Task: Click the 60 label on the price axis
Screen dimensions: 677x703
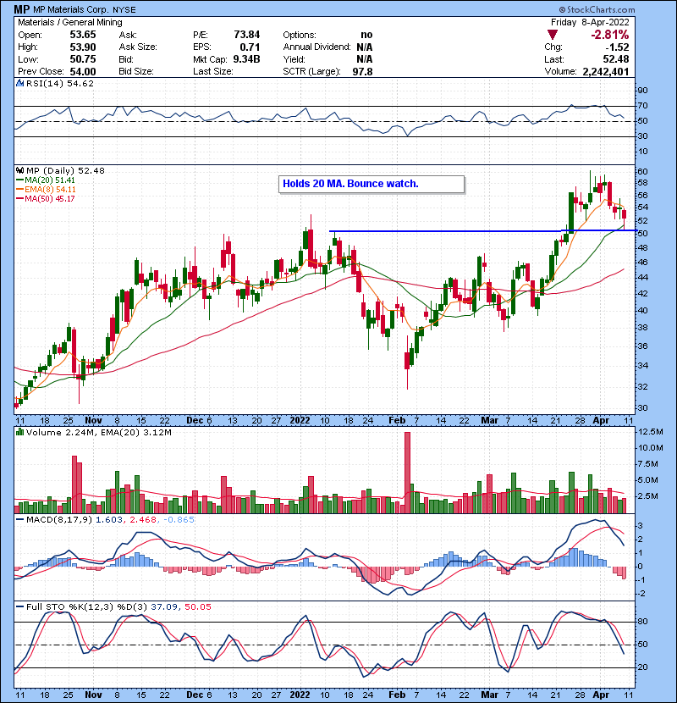Action: 642,172
